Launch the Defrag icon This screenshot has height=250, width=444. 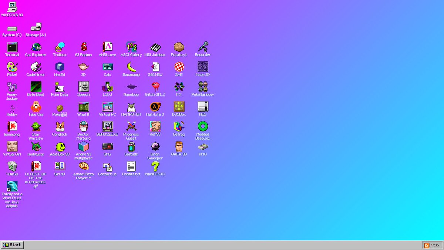(x=179, y=126)
